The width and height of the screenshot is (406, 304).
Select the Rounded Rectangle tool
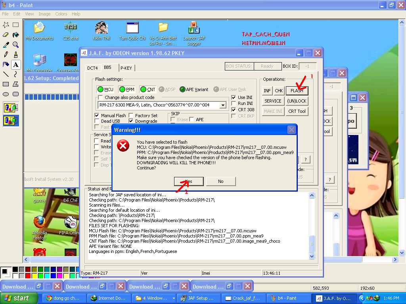click(x=16, y=94)
